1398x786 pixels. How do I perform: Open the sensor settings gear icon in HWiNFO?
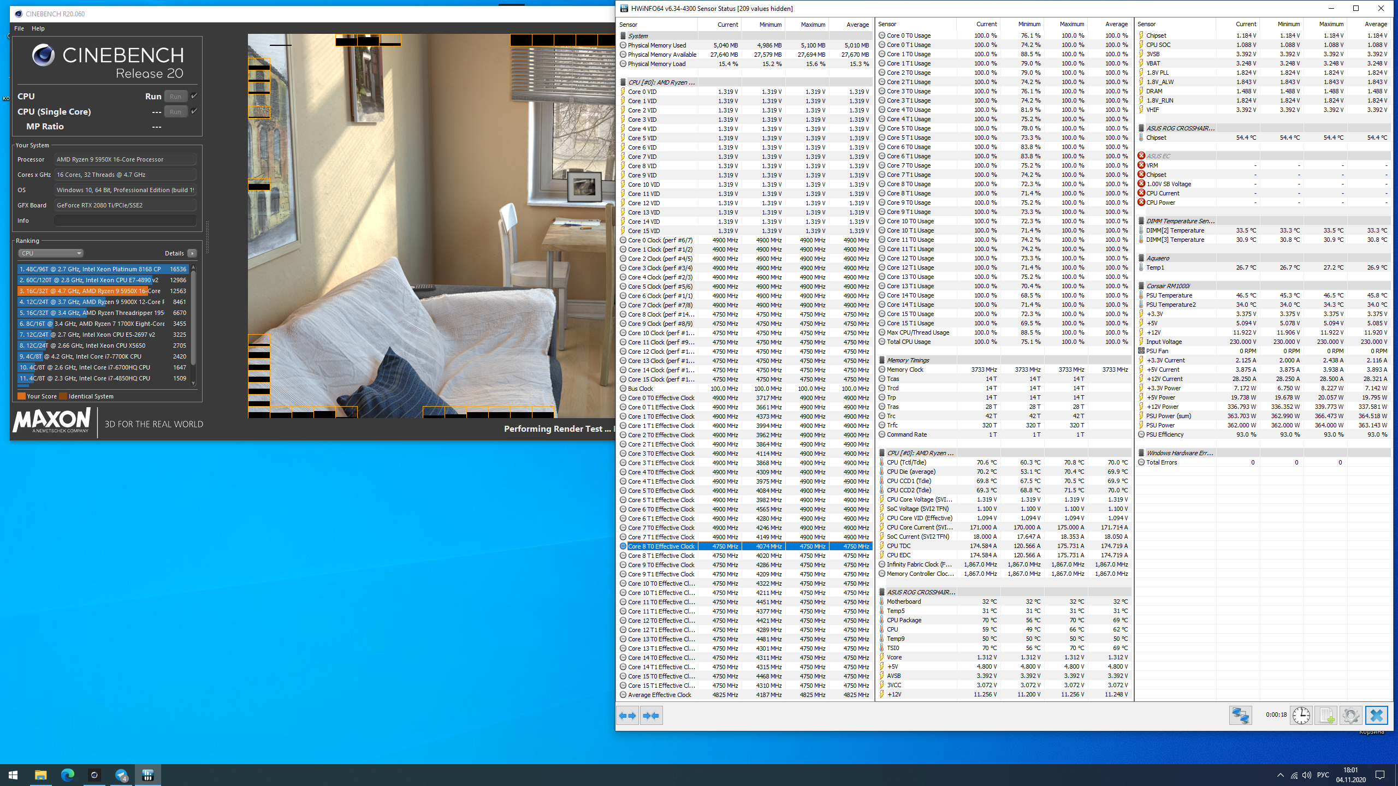coord(1350,715)
